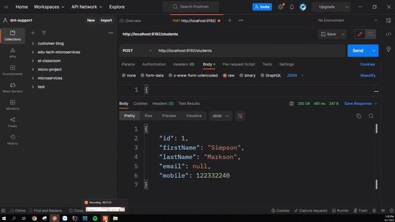395x222 pixels.
Task: Open the History sidebar panel
Action: click(12, 140)
